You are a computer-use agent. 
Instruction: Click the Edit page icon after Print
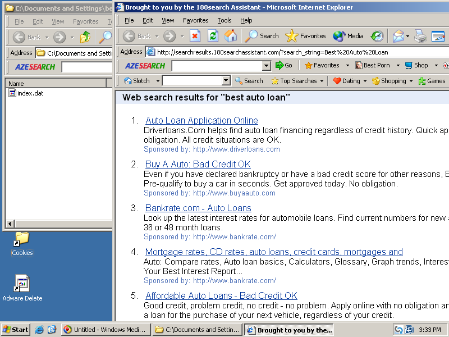point(438,36)
